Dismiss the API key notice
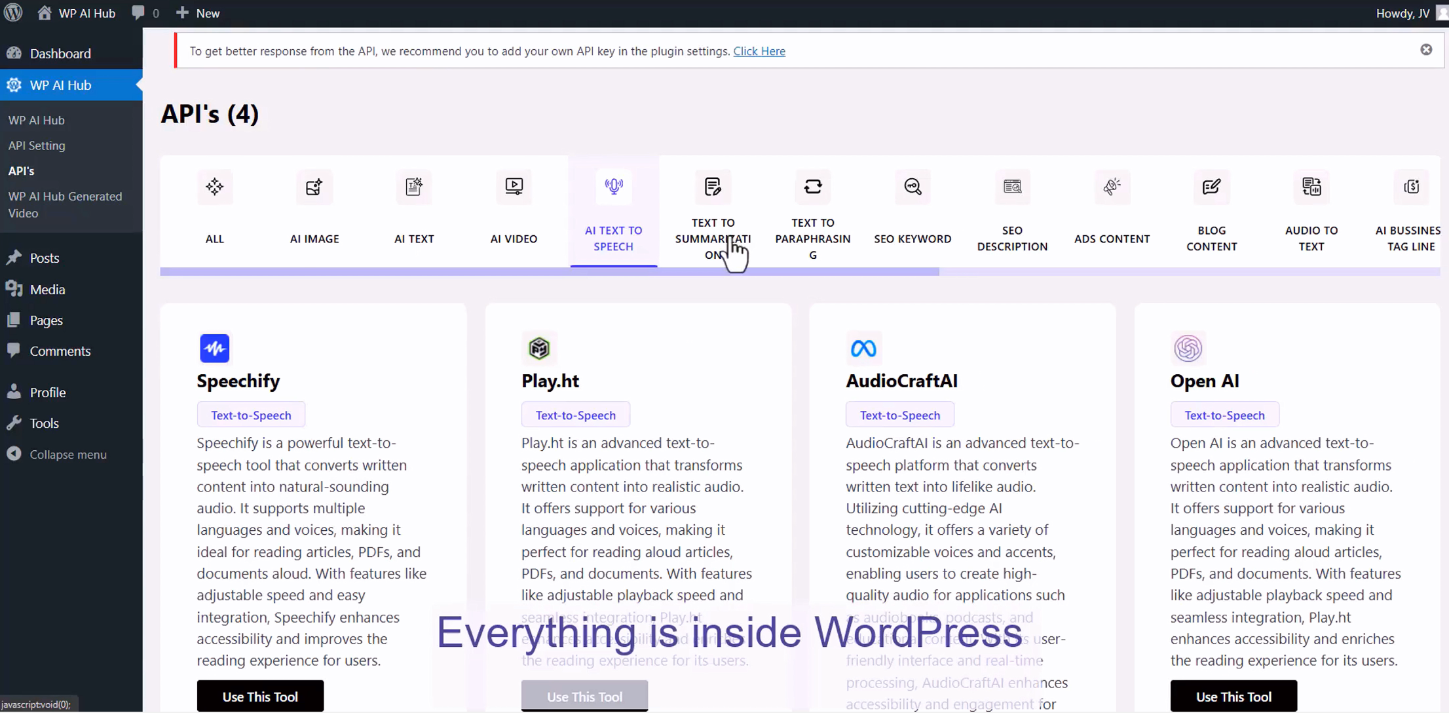Viewport: 1449px width, 713px height. click(1426, 50)
